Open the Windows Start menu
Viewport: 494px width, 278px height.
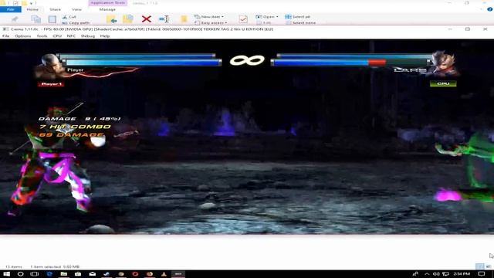click(x=6, y=274)
